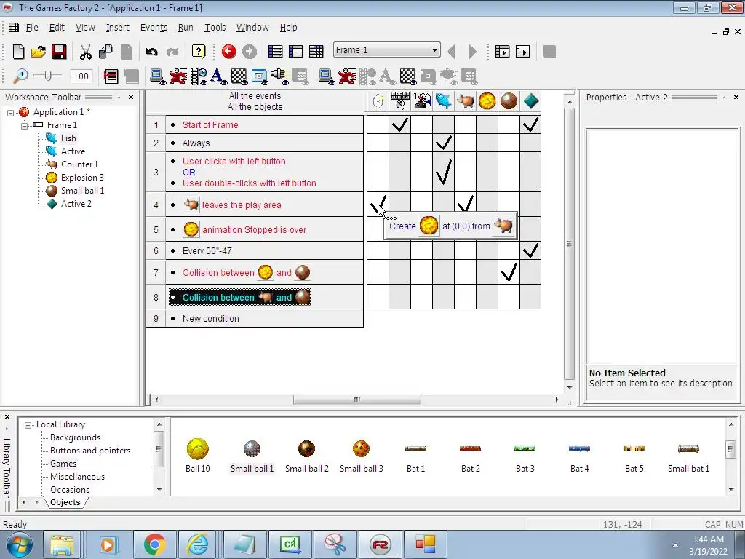Select the Fish object column header

pos(443,100)
